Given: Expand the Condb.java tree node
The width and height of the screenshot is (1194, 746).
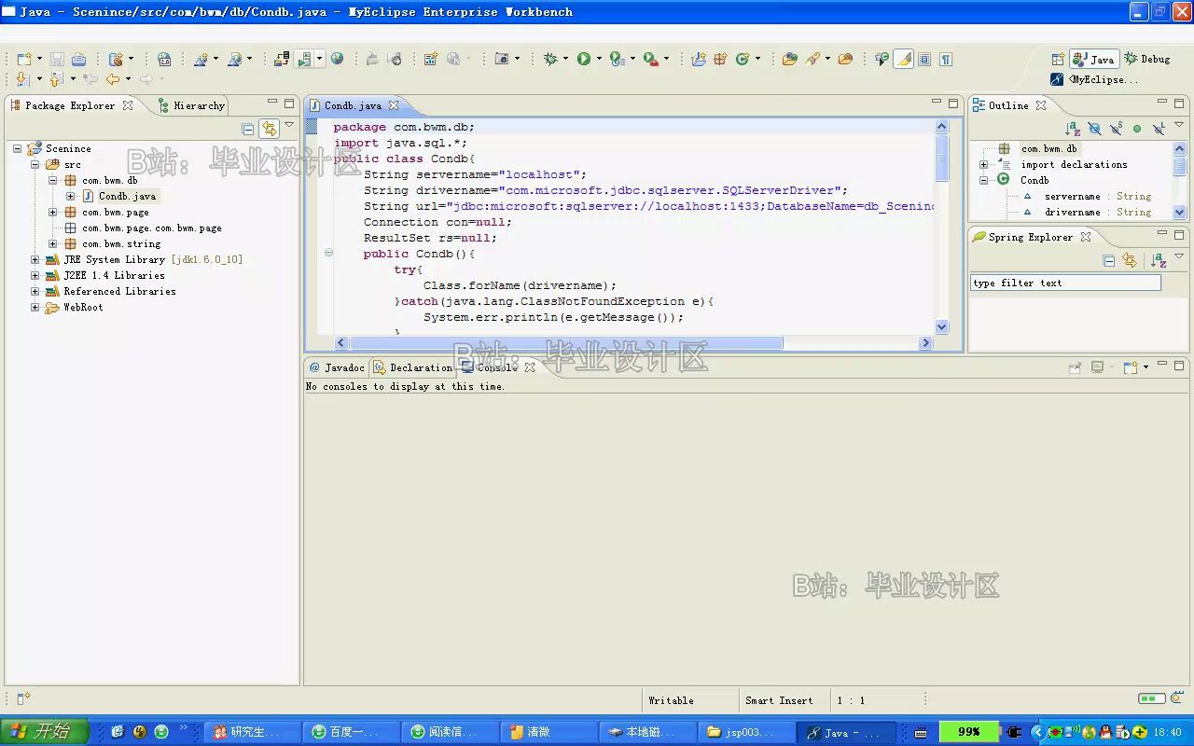Looking at the screenshot, I should pyautogui.click(x=71, y=196).
